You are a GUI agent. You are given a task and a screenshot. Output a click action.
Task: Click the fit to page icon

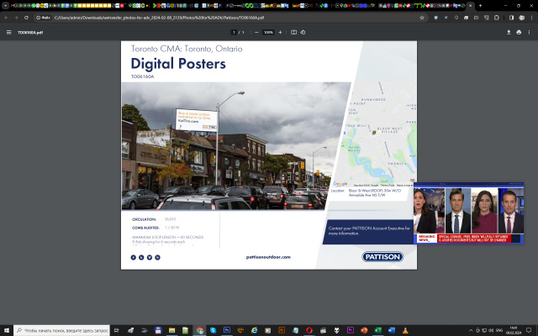point(293,32)
